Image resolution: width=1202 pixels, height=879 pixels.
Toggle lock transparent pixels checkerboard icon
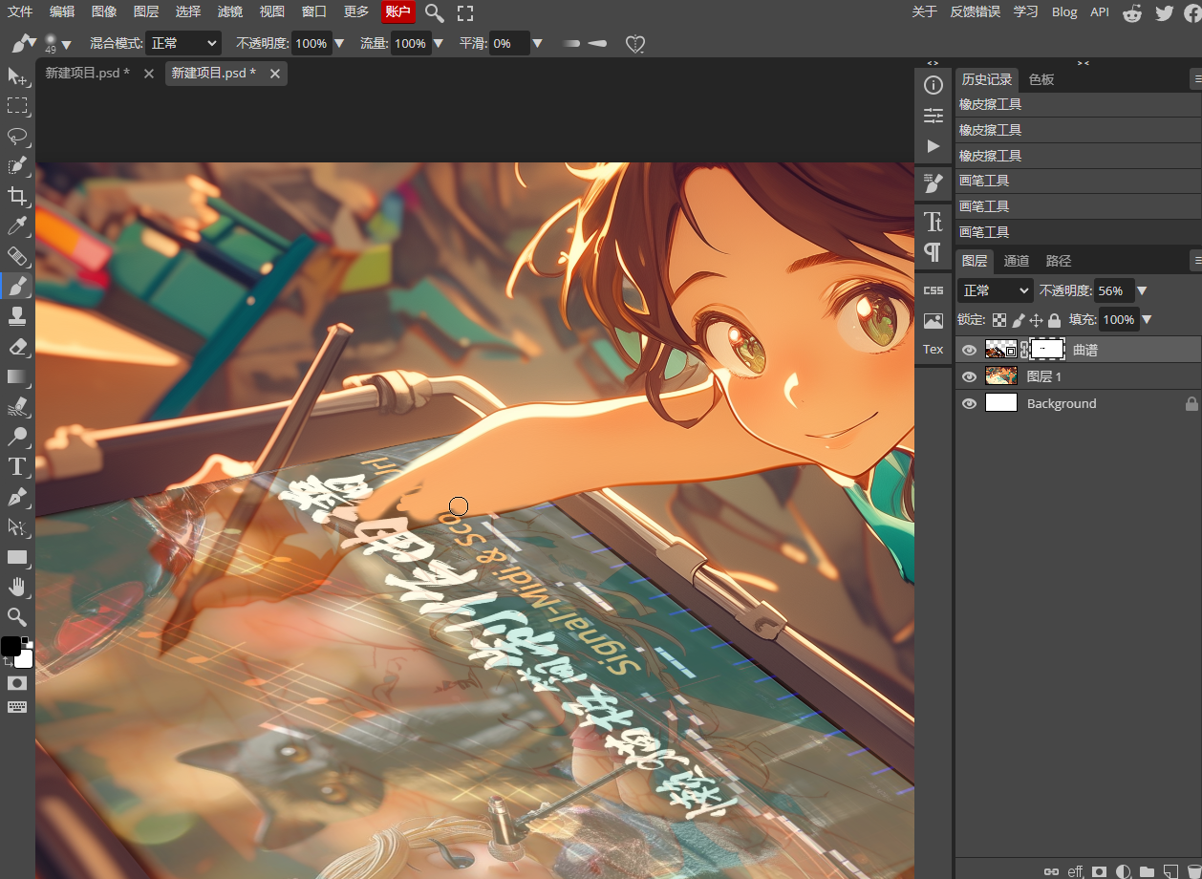point(999,320)
